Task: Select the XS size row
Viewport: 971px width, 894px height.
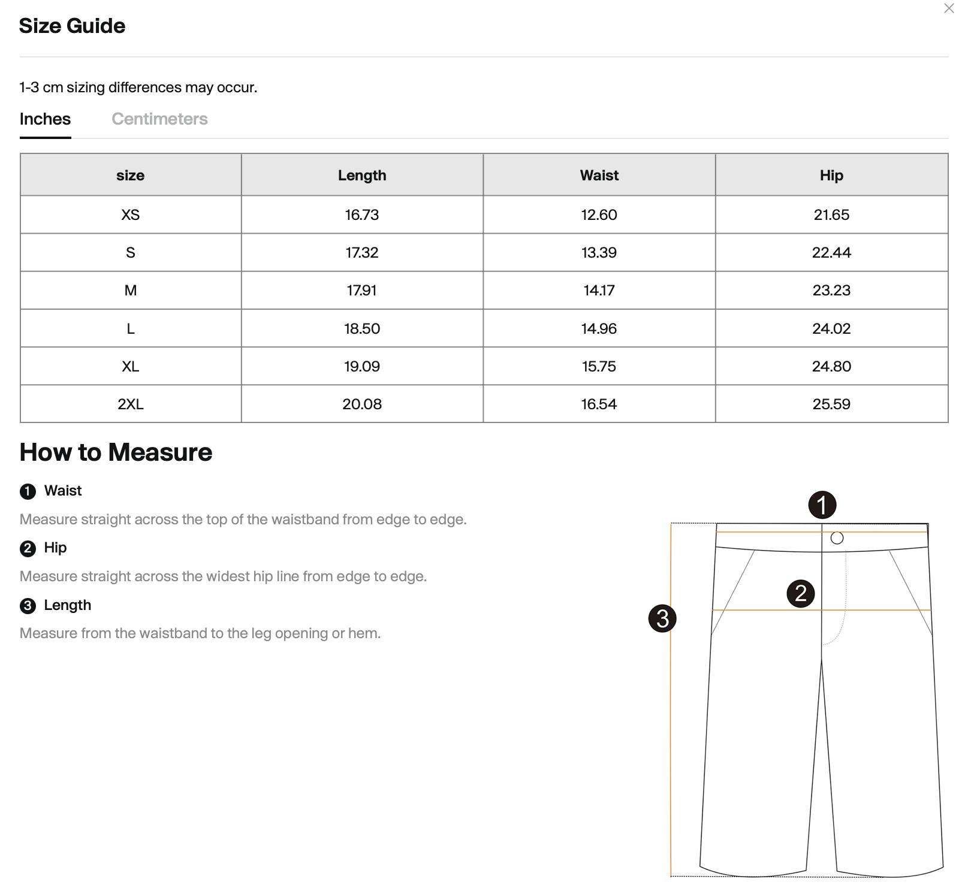Action: click(484, 215)
